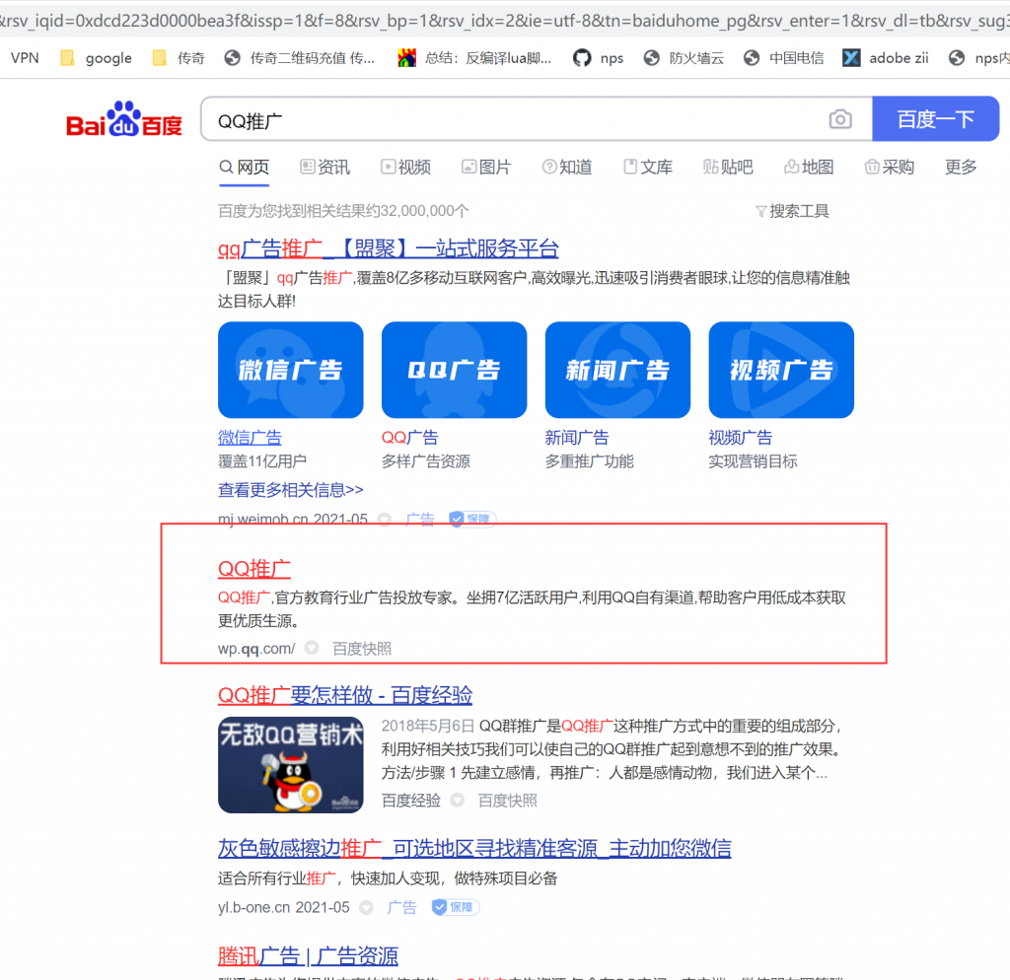Image resolution: width=1010 pixels, height=980 pixels.
Task: Click the 微信广告 blue thumbnail
Action: pos(291,370)
